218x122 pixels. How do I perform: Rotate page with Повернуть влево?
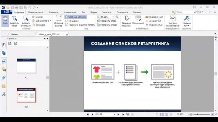tap(107, 21)
